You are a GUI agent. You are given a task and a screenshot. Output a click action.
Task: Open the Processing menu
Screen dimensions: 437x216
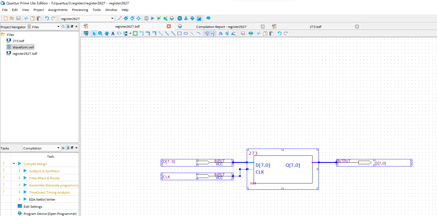(x=80, y=10)
